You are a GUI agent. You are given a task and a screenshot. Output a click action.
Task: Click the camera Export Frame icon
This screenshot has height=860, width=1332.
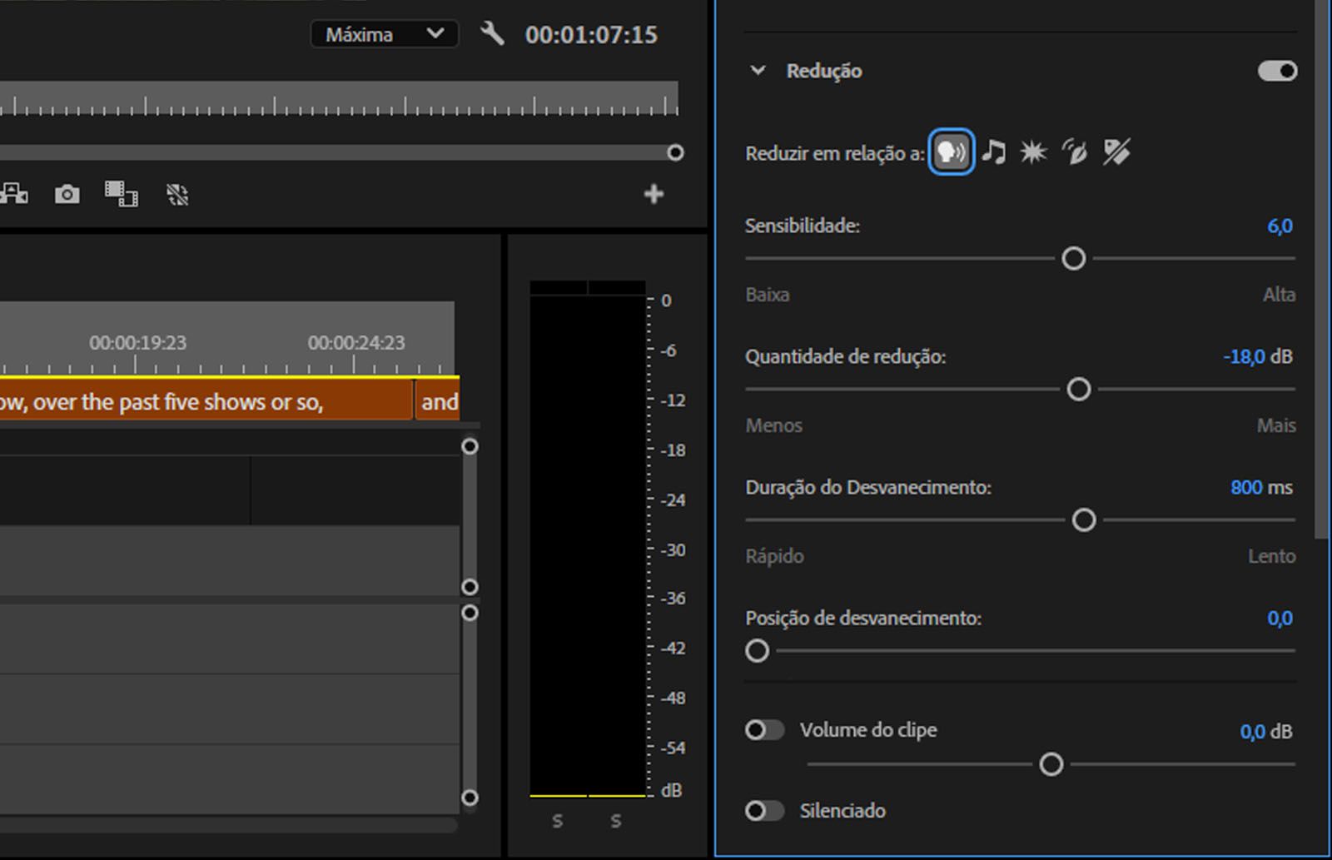(67, 194)
